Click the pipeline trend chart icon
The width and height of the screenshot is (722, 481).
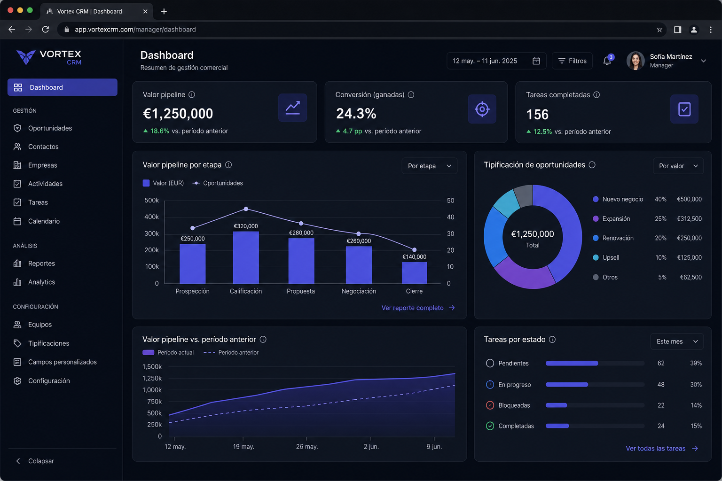293,108
